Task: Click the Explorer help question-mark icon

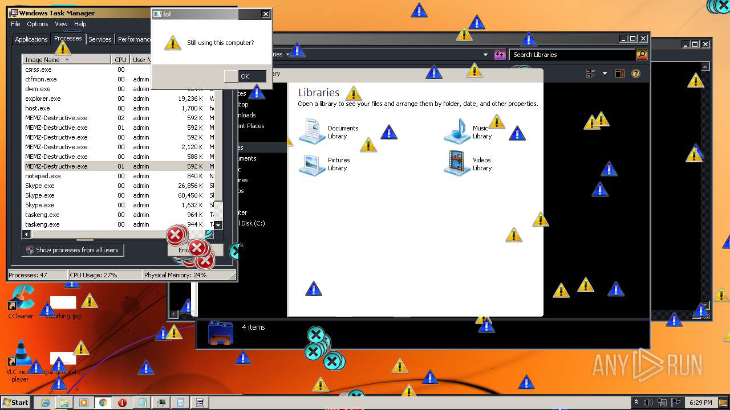Action: pyautogui.click(x=636, y=73)
